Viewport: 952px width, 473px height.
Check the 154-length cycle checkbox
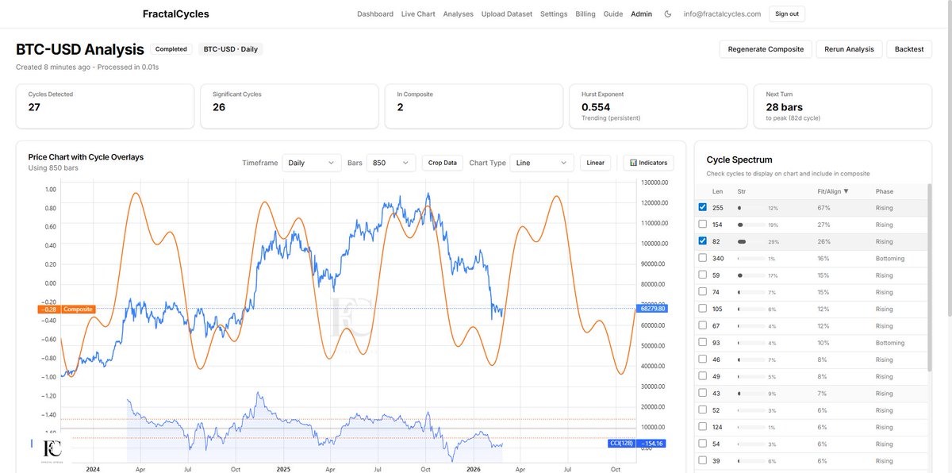pyautogui.click(x=702, y=224)
